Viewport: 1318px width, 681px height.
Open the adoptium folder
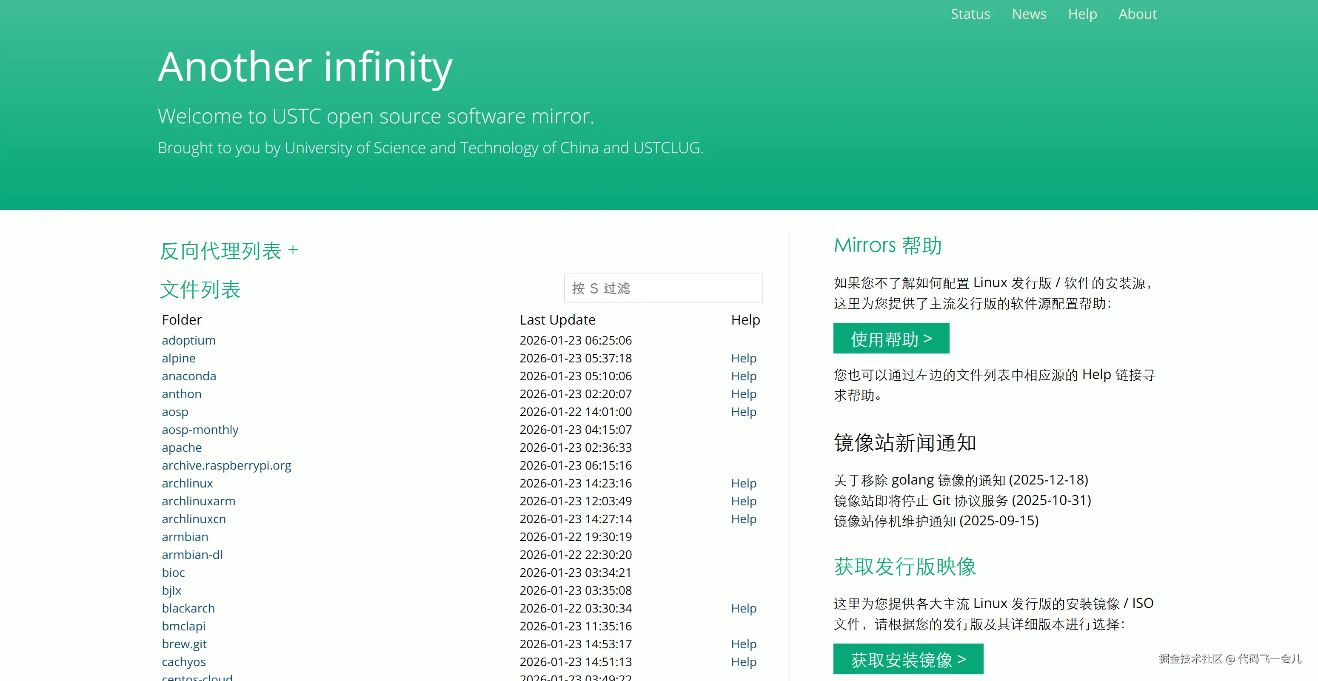click(x=188, y=340)
